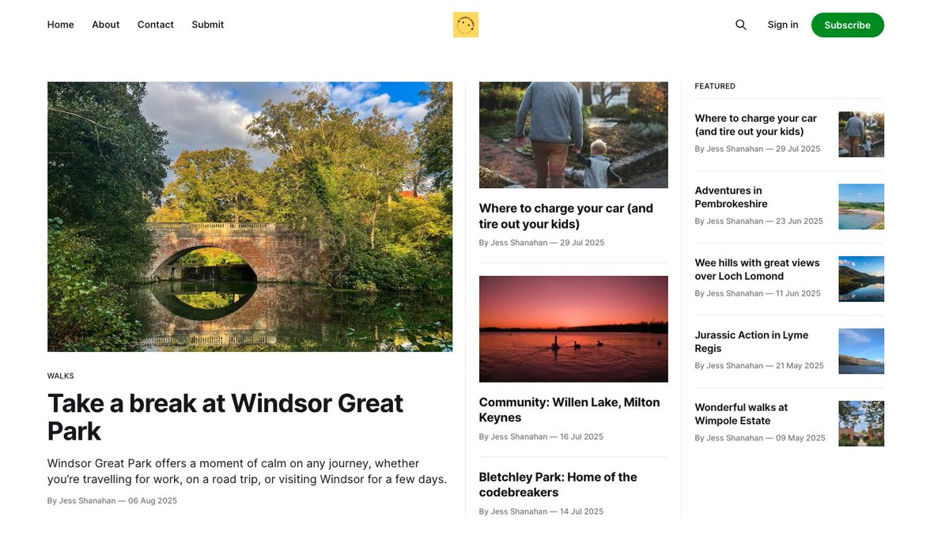Open the red sunset lake photo

coord(573,329)
